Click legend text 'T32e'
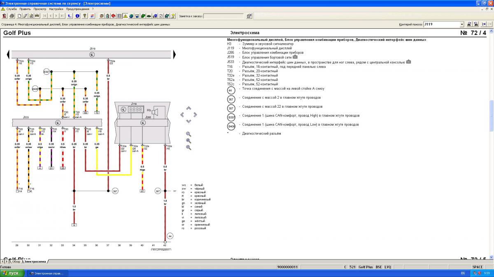 230,75
